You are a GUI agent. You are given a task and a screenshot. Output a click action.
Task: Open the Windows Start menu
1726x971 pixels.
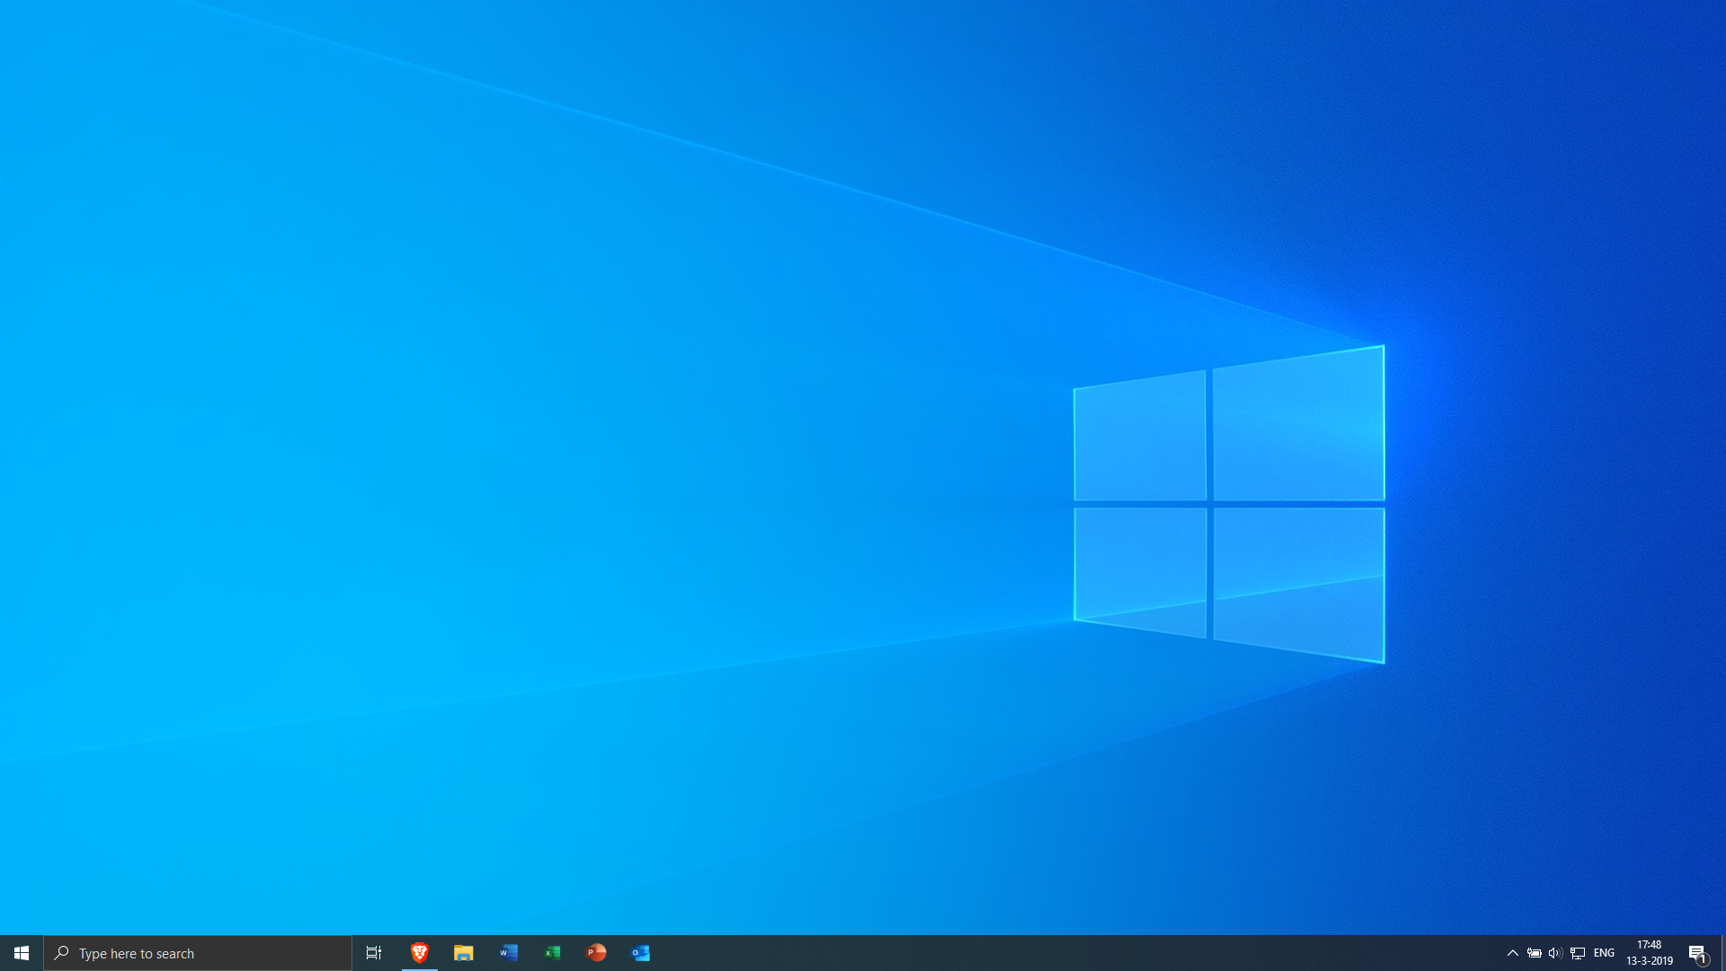click(22, 953)
